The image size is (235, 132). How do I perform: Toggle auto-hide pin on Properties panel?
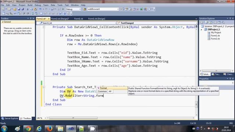tap(230, 78)
